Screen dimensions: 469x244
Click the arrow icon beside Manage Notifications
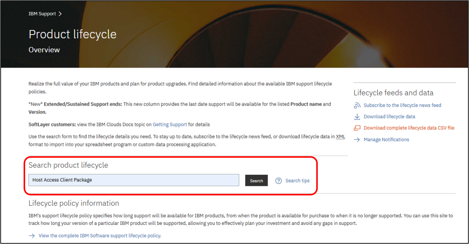357,140
